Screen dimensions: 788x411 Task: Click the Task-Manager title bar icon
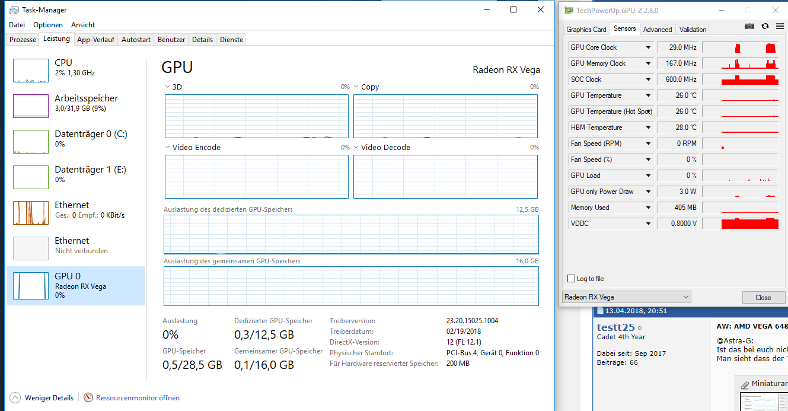[x=14, y=10]
